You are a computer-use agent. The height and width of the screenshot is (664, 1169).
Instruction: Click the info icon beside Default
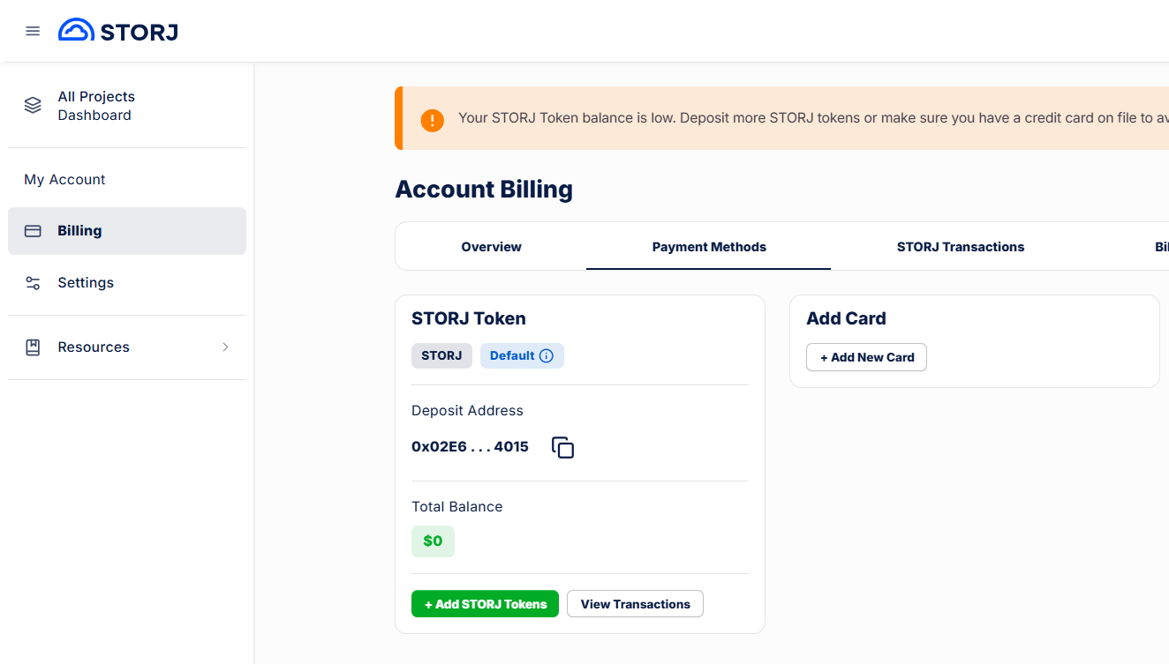pos(547,356)
